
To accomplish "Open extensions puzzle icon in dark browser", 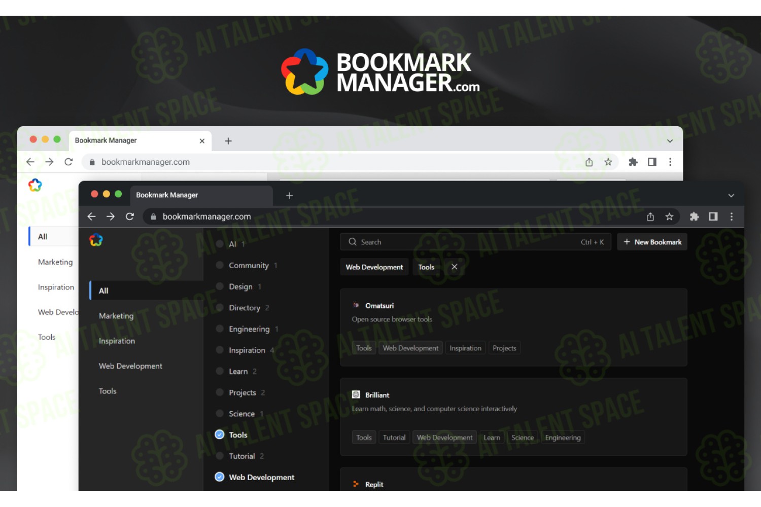I will tap(695, 216).
